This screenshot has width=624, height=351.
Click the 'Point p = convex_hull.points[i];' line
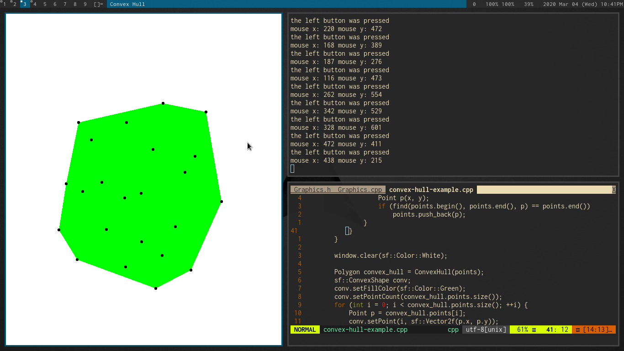click(x=407, y=313)
